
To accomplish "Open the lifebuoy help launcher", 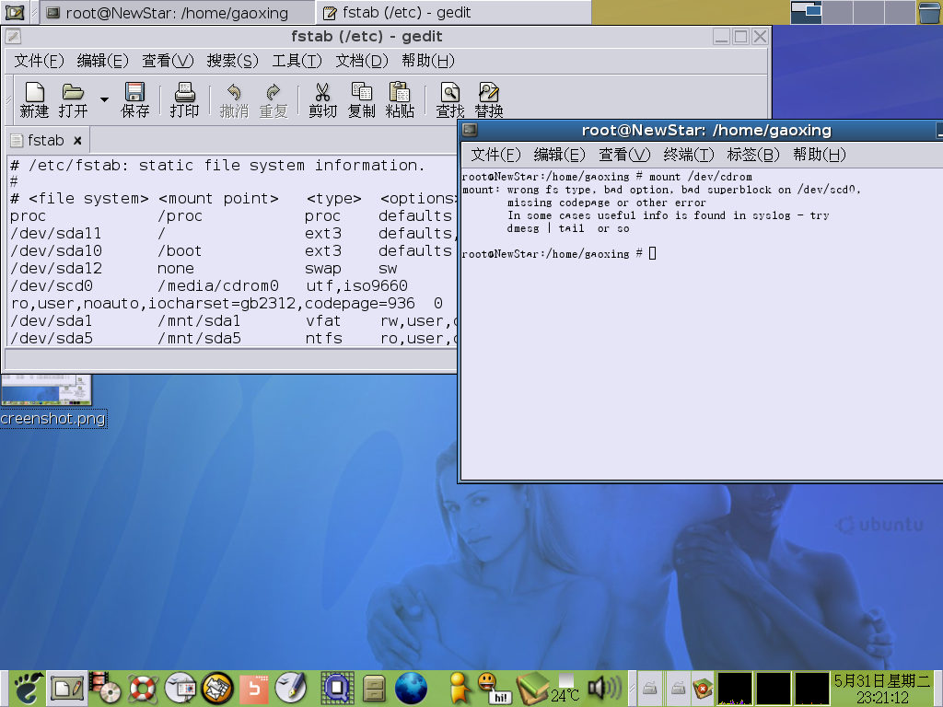I will pos(143,689).
